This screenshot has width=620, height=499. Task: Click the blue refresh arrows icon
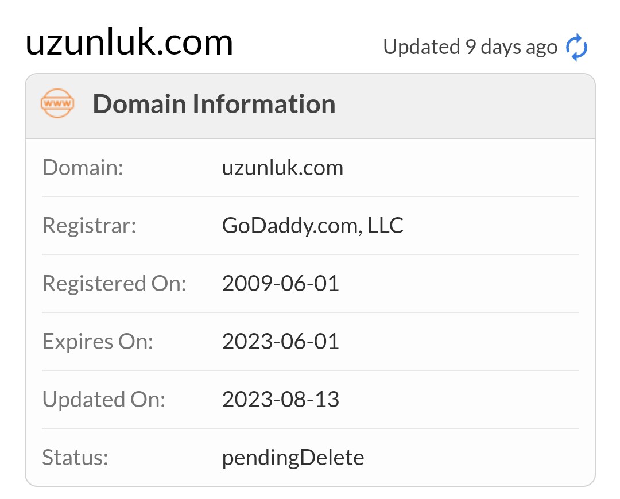click(x=576, y=47)
